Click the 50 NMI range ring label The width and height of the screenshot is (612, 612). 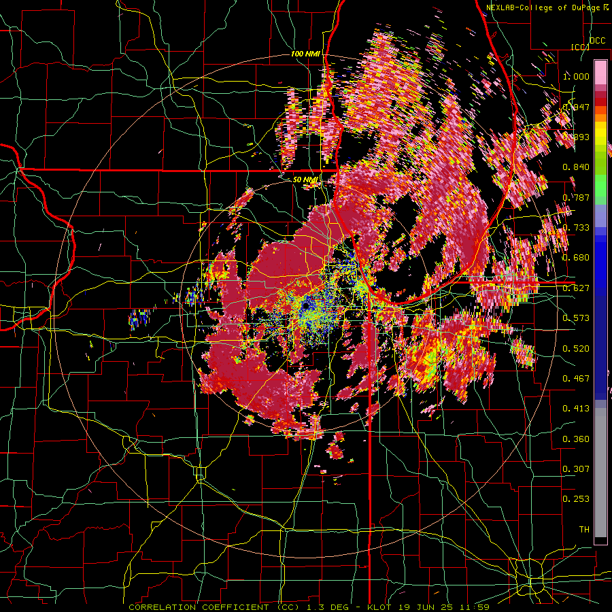pyautogui.click(x=305, y=180)
